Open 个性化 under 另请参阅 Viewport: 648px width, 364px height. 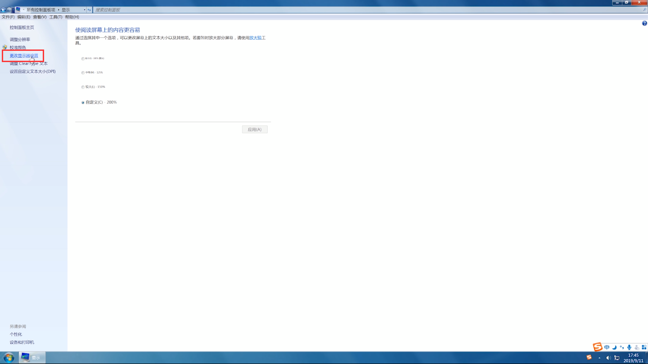click(x=16, y=334)
